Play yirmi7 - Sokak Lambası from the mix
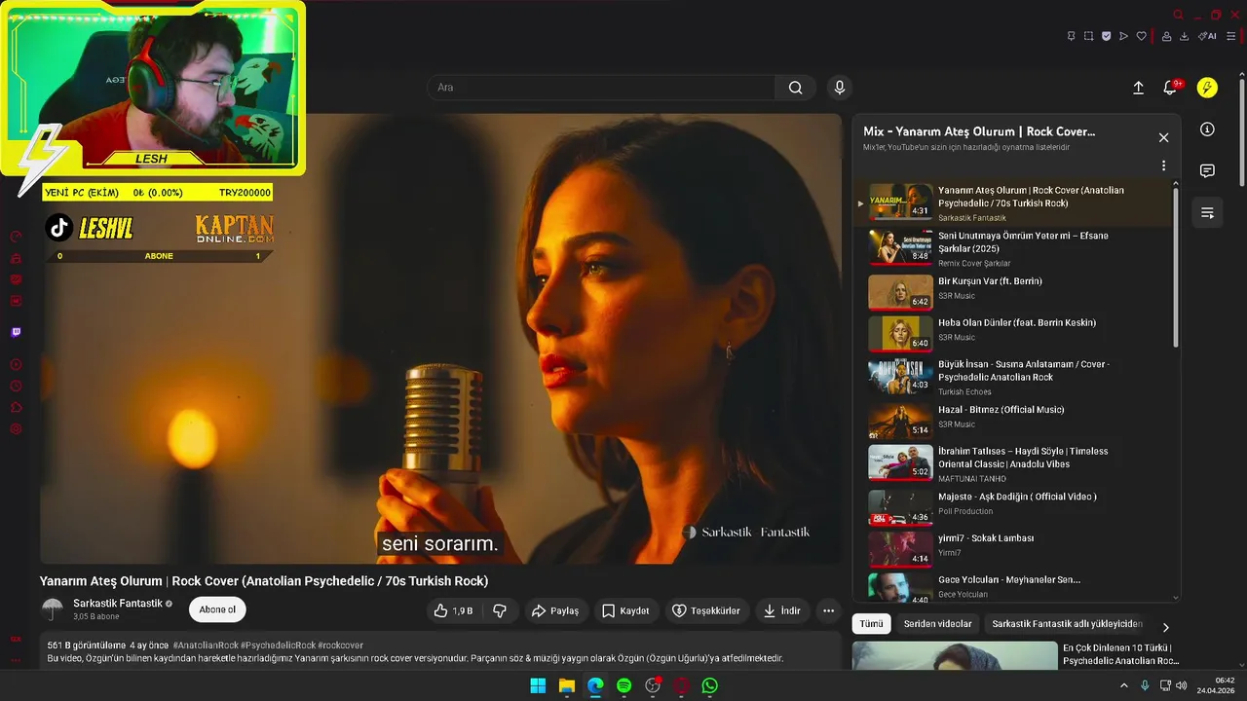The height and width of the screenshot is (701, 1247). 1015,548
